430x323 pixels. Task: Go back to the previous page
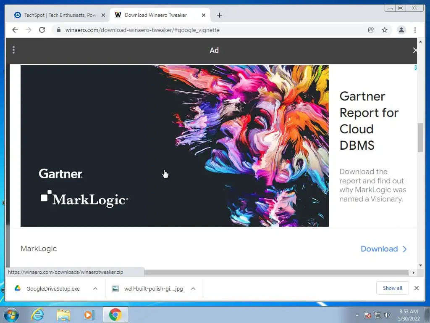coord(15,30)
